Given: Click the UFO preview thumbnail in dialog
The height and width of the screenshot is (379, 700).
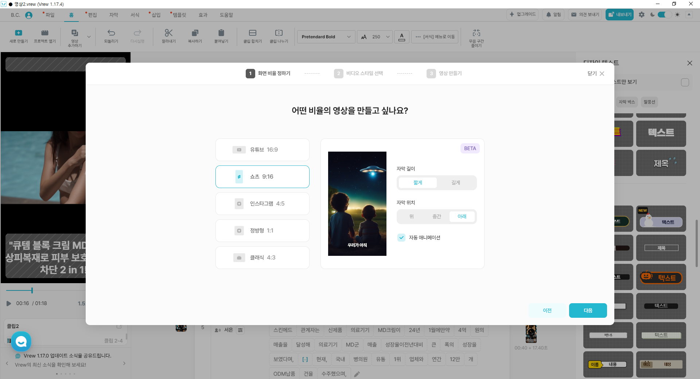Looking at the screenshot, I should tap(357, 204).
